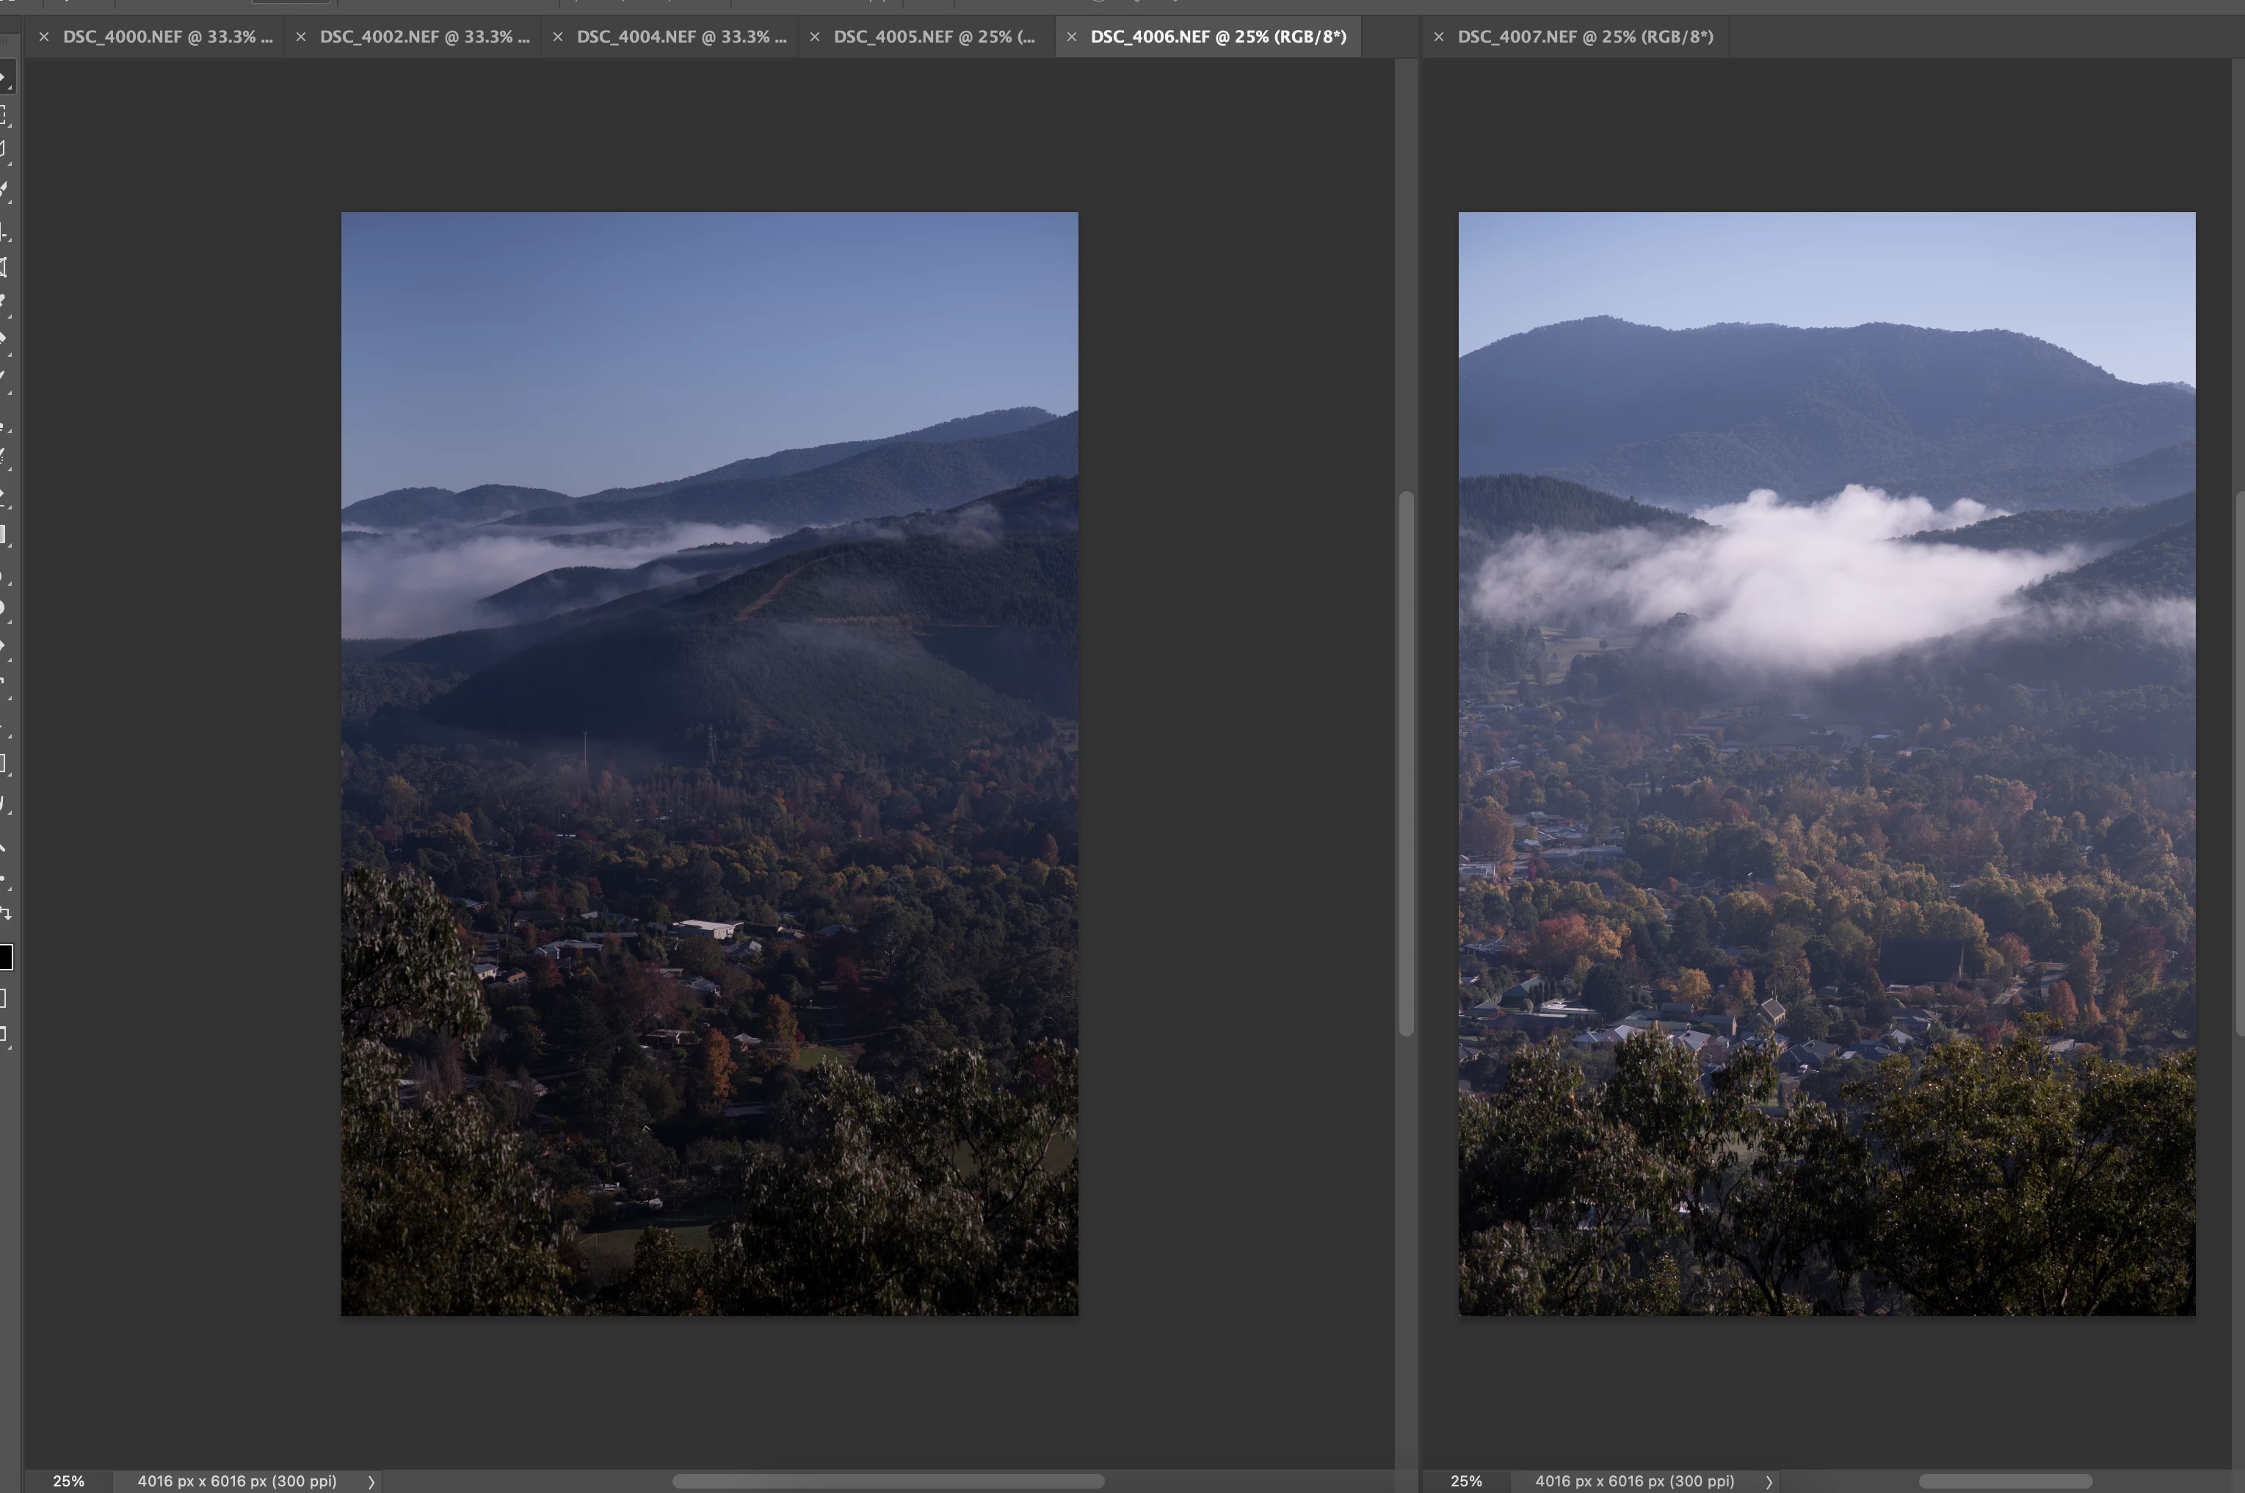Select the Frame tool
Viewport: 2245px width, 1493px height.
pyautogui.click(x=4, y=268)
